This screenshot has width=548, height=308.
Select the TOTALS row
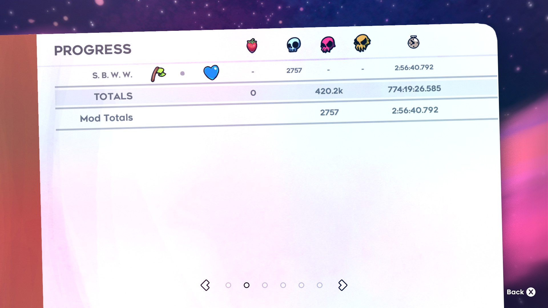[x=276, y=93]
